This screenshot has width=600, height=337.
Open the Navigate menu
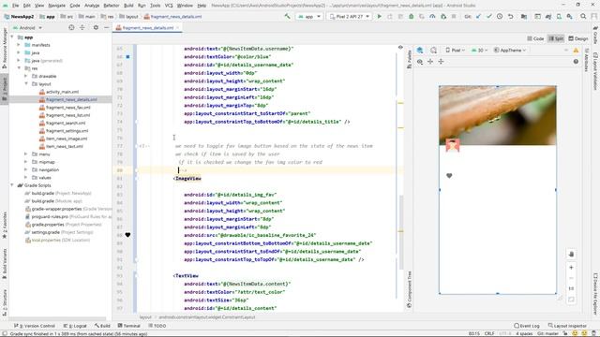(56, 6)
